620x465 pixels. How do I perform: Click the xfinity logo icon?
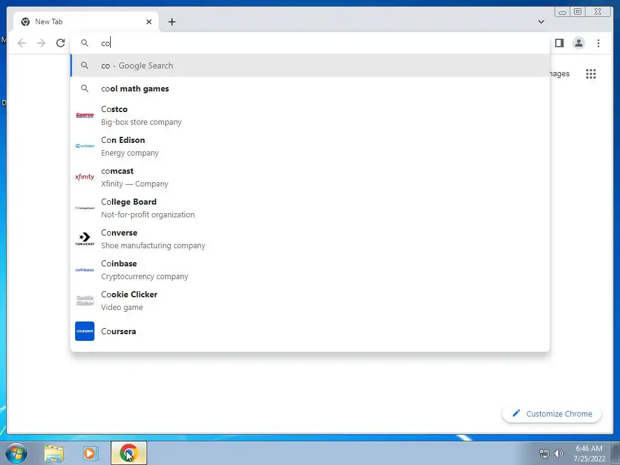pos(85,177)
